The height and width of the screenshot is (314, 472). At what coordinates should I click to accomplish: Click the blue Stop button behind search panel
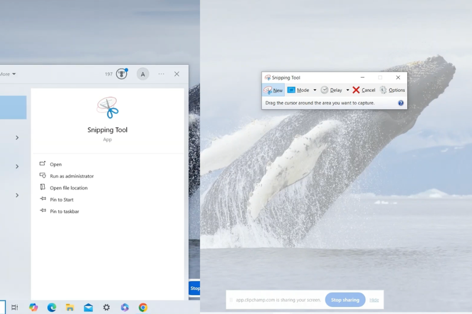click(x=195, y=289)
